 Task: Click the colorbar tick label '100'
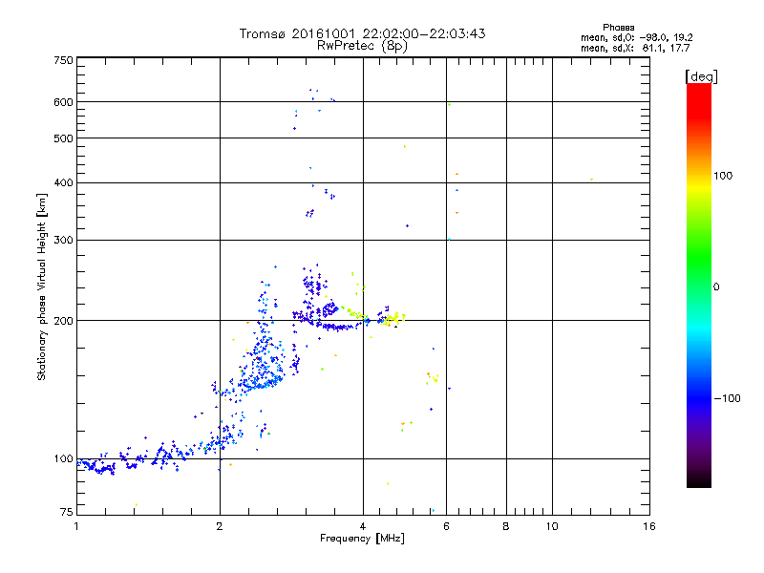pos(723,176)
